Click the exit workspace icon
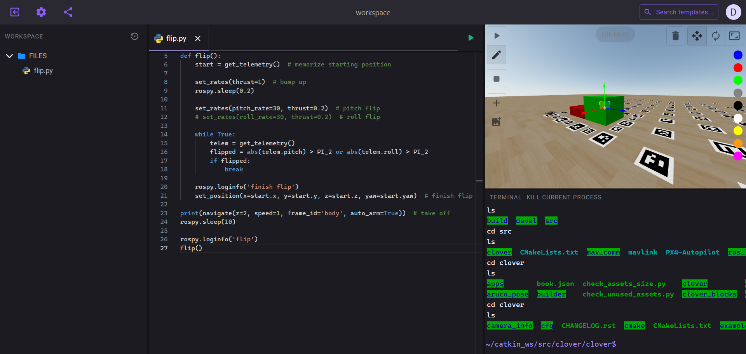 click(15, 12)
